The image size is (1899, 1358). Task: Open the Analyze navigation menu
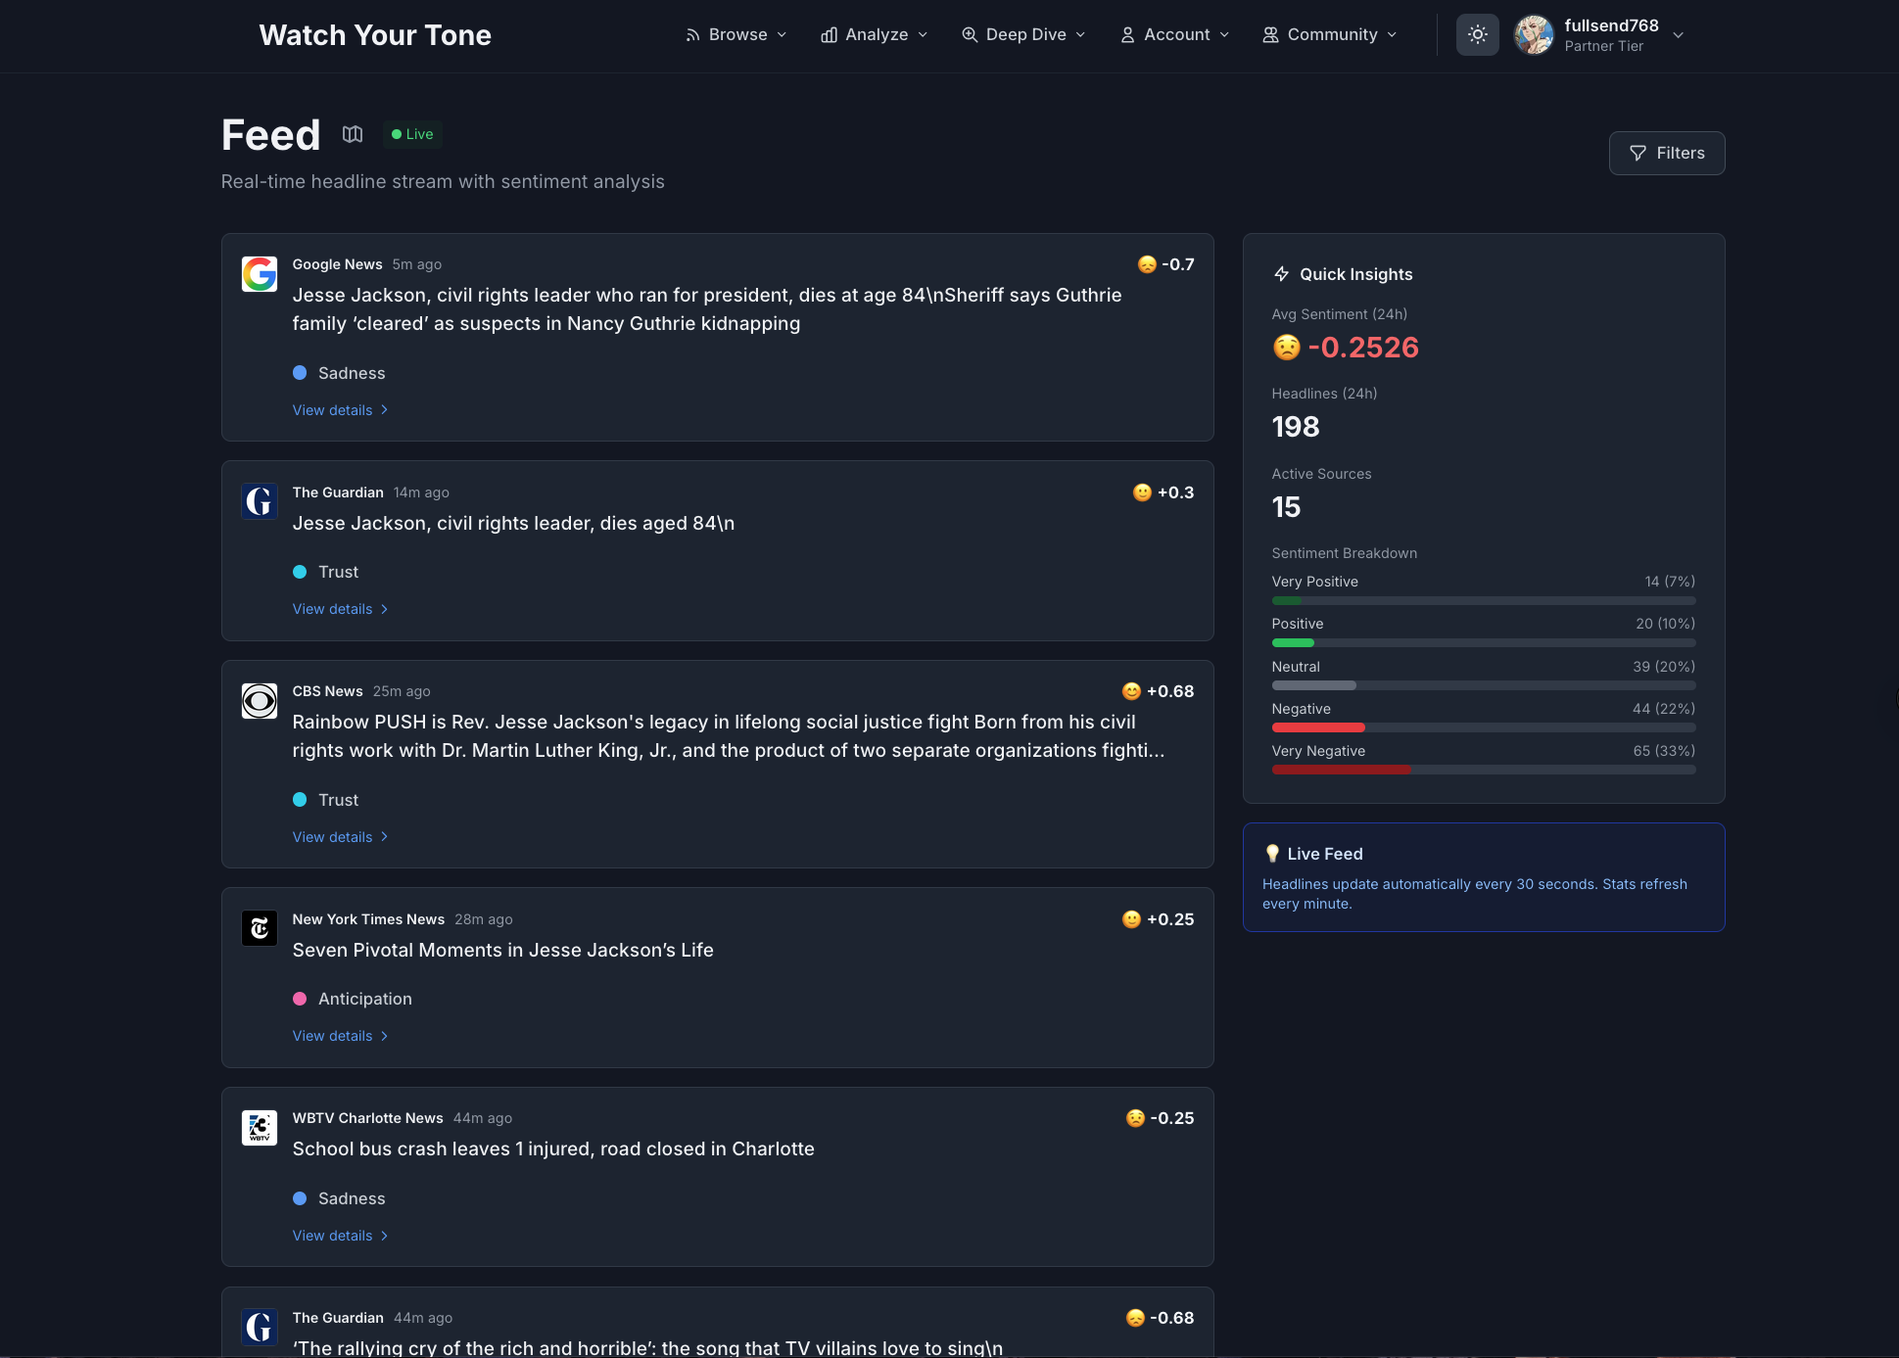point(875,34)
